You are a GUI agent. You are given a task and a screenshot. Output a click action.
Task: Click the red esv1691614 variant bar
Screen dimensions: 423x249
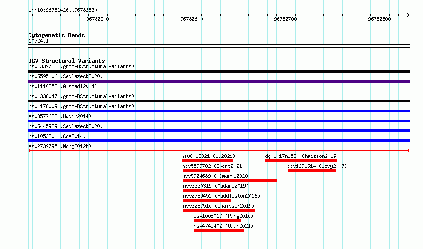[x=312, y=171]
